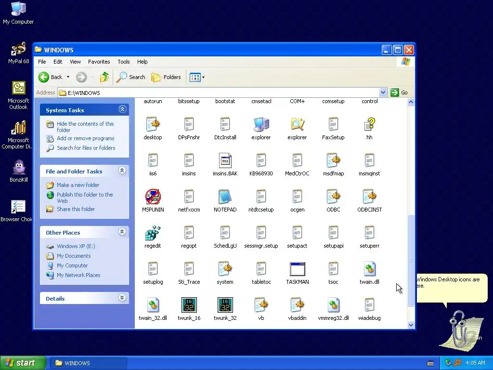The height and width of the screenshot is (370, 493).
Task: Select the system configuration file icon
Action: click(225, 269)
